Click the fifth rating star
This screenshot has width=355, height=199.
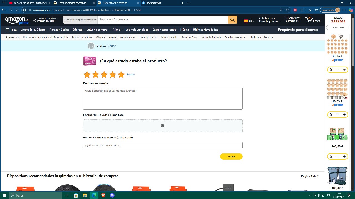121,75
